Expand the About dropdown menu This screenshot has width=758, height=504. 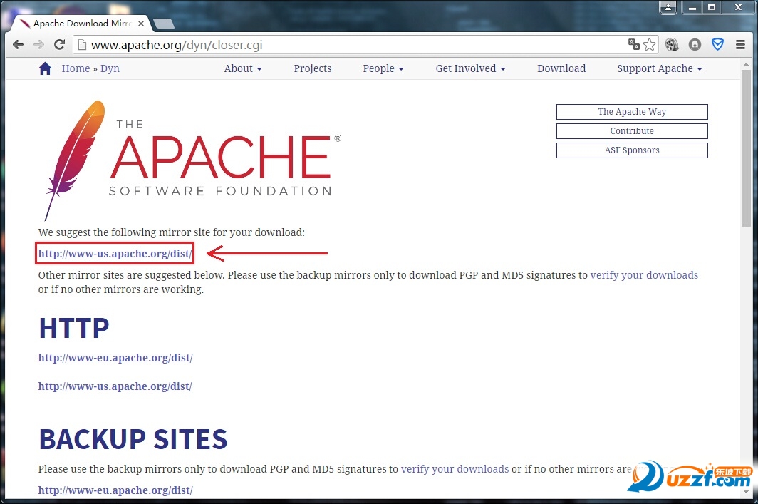pyautogui.click(x=243, y=68)
